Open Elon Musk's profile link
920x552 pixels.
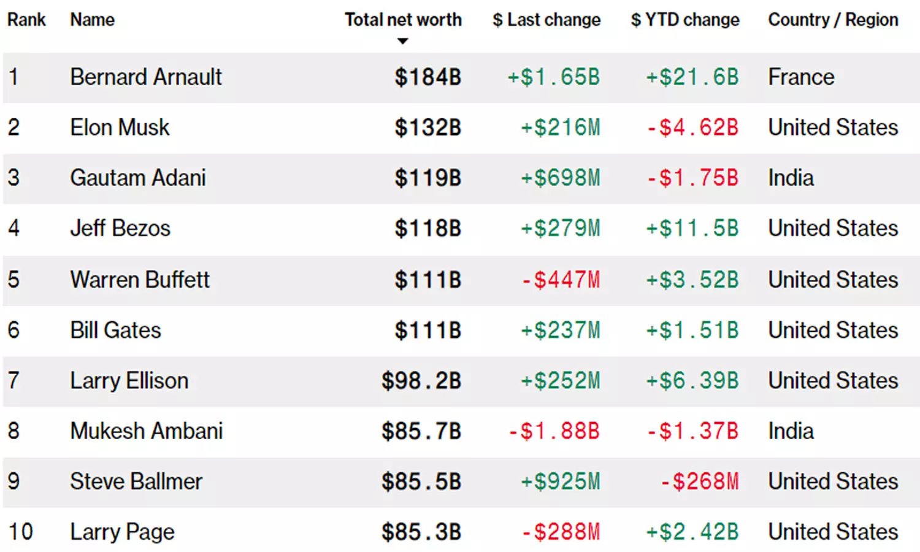click(x=120, y=128)
